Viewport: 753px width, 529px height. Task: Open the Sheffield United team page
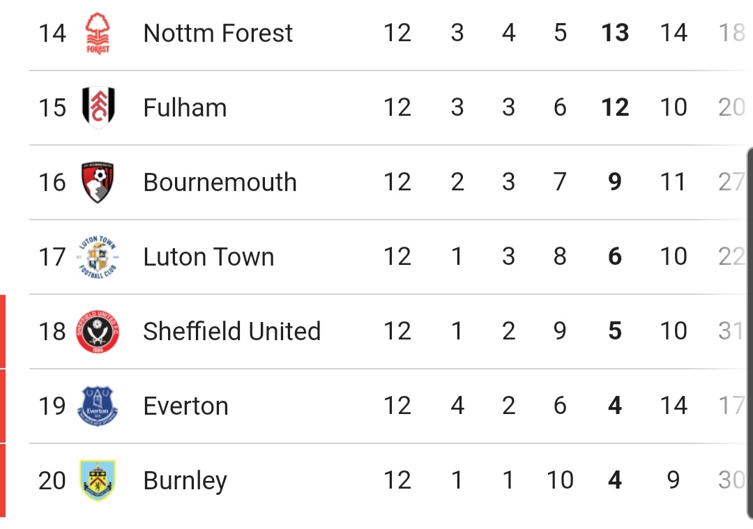232,331
